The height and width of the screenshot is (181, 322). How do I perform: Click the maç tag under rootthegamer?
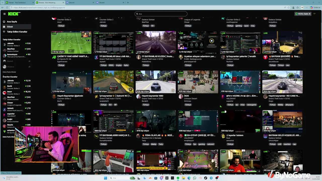pos(253,26)
